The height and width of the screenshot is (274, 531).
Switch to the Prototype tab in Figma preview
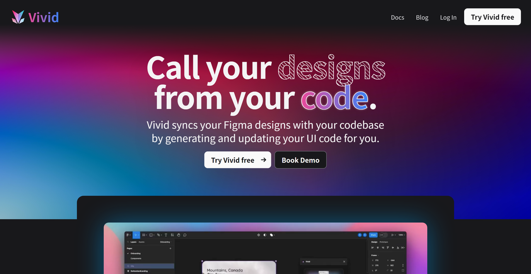pos(384,242)
